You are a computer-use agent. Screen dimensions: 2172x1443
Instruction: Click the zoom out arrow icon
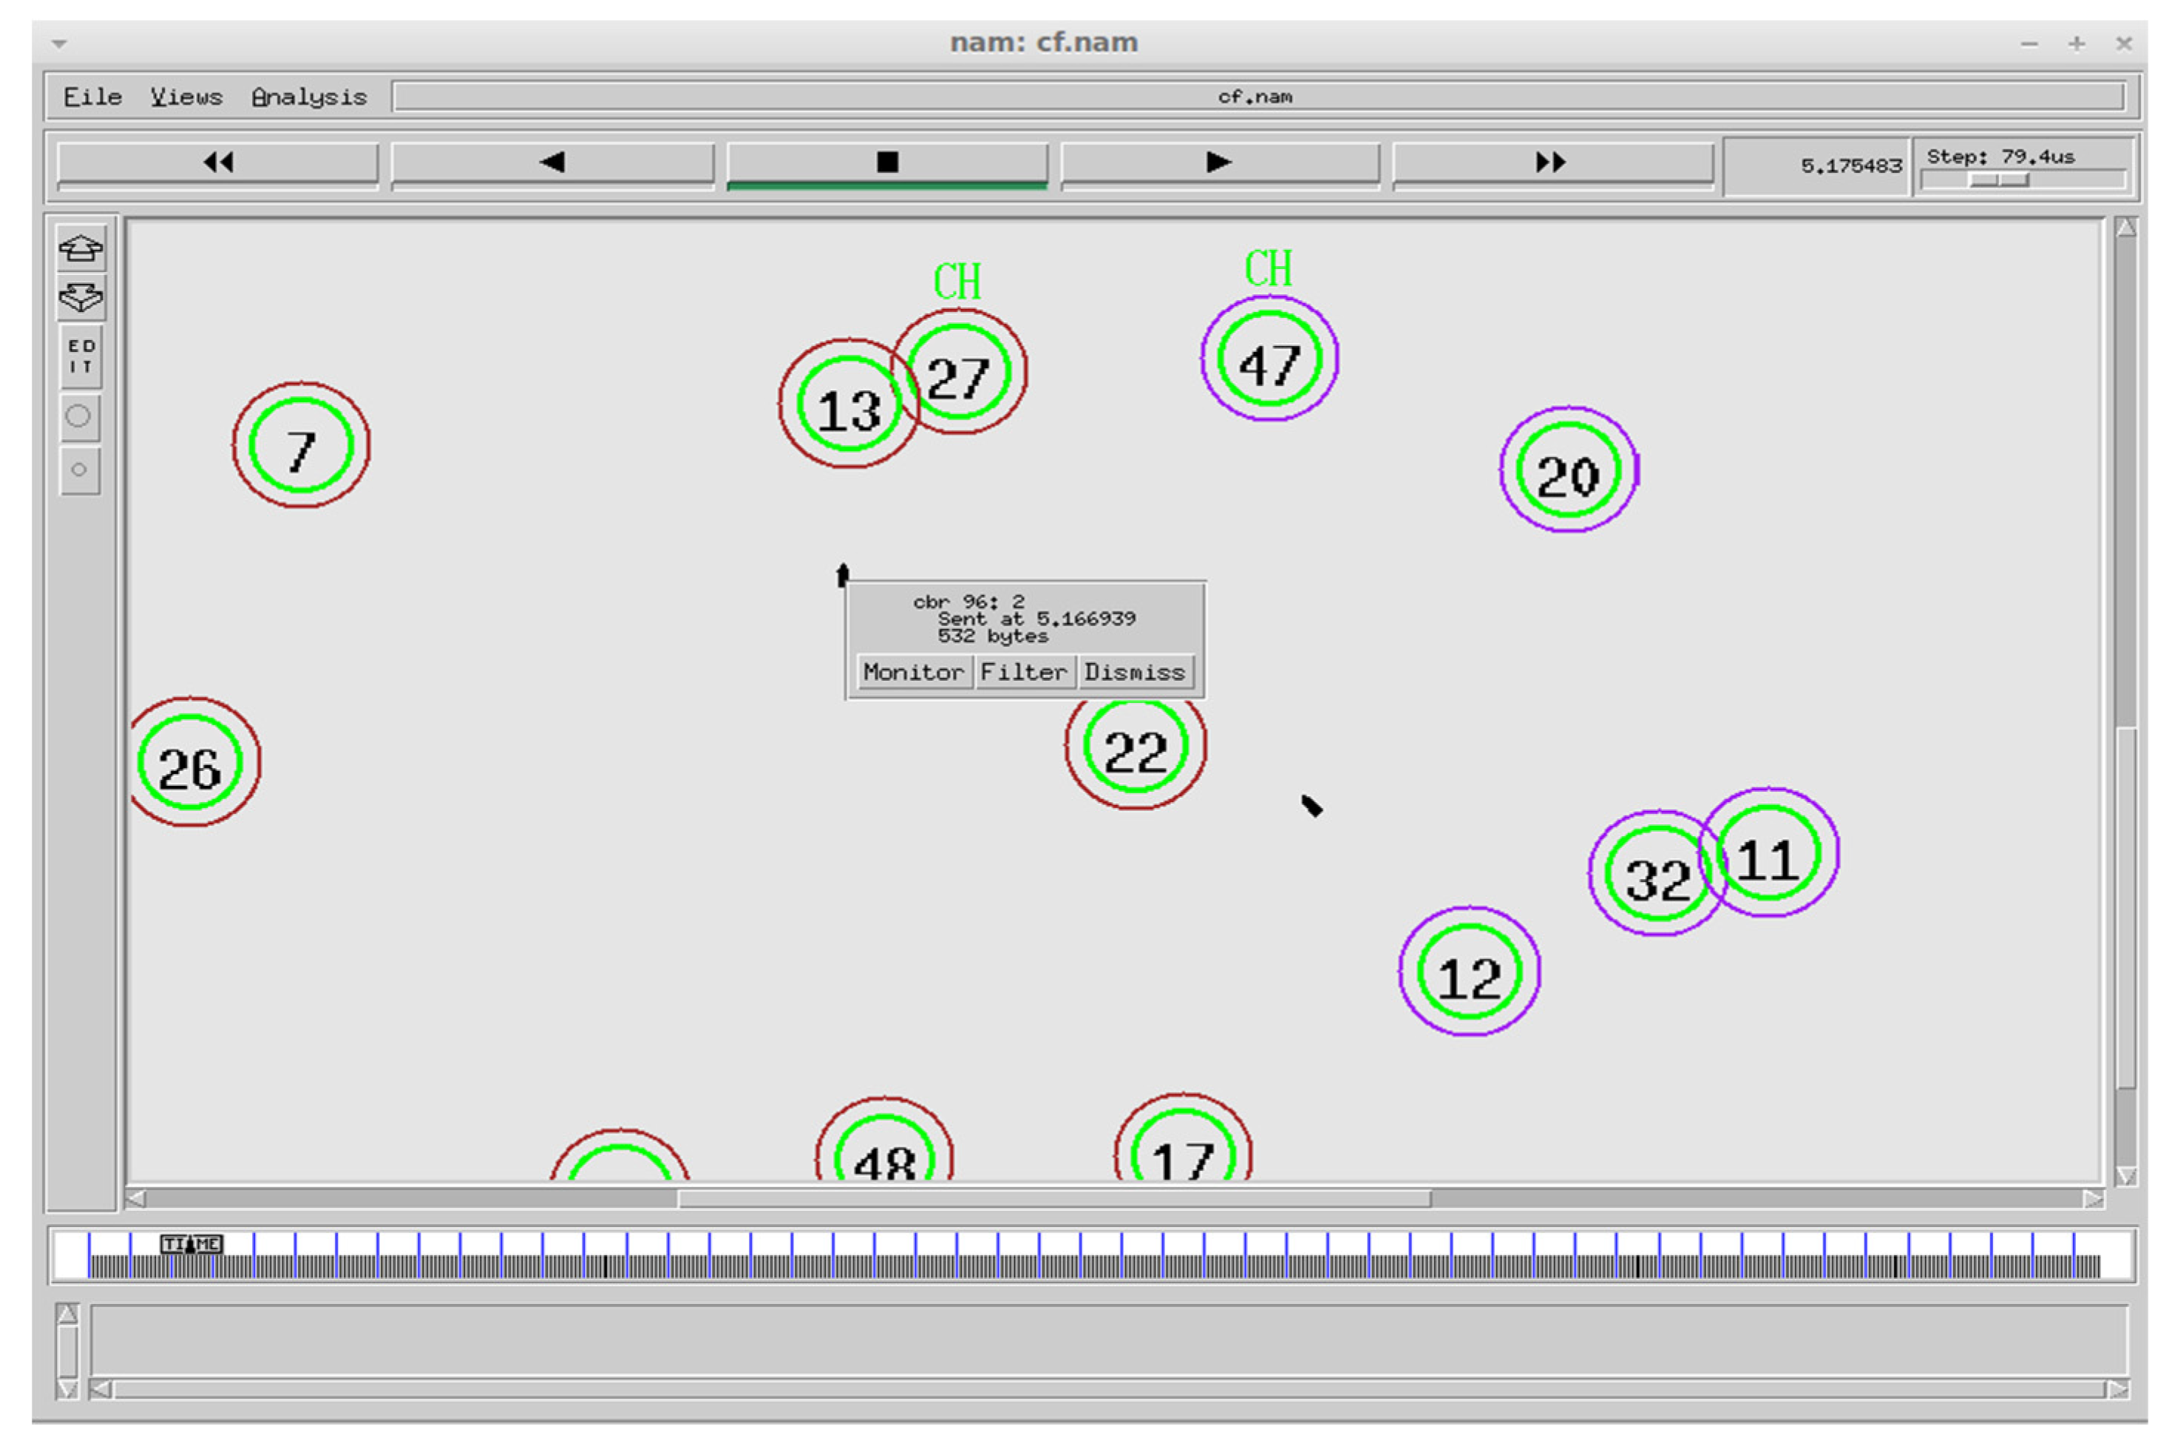[x=81, y=297]
